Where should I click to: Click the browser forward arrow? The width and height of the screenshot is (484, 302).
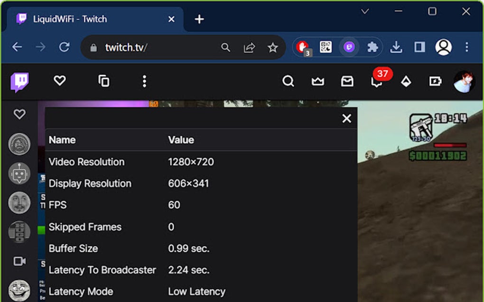pos(40,47)
